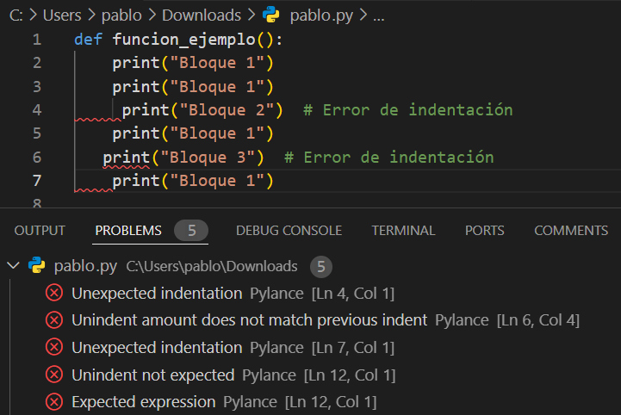Select the PROBLEMS tab
The image size is (621, 415).
[128, 231]
